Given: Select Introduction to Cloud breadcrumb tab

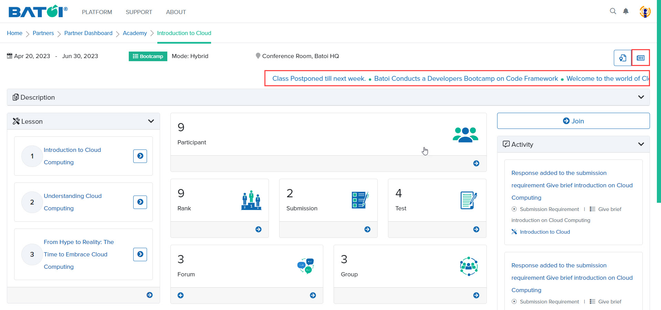Looking at the screenshot, I should (184, 33).
